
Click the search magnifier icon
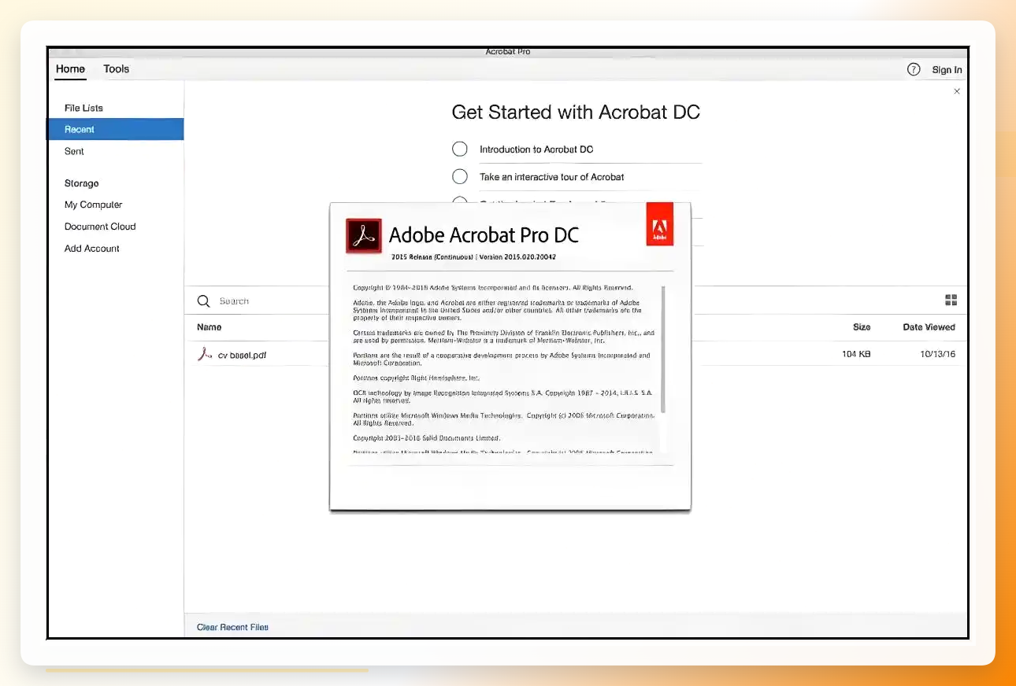pyautogui.click(x=204, y=301)
